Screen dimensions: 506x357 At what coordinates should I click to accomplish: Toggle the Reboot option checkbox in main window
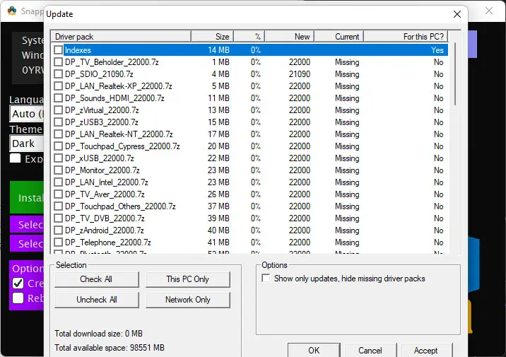pos(18,298)
